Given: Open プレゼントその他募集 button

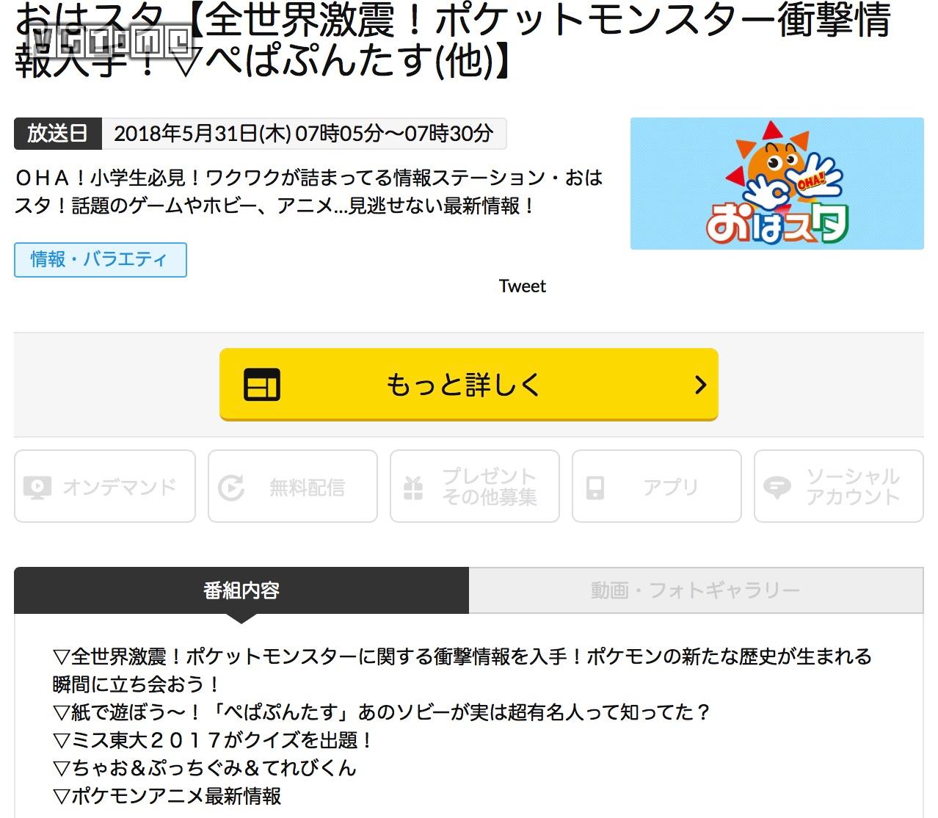Looking at the screenshot, I should point(475,486).
